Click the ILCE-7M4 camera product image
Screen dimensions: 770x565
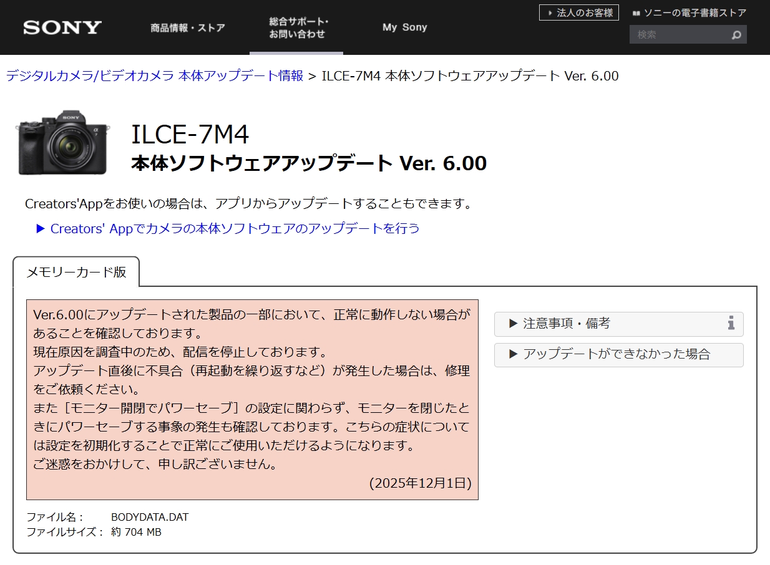(62, 143)
